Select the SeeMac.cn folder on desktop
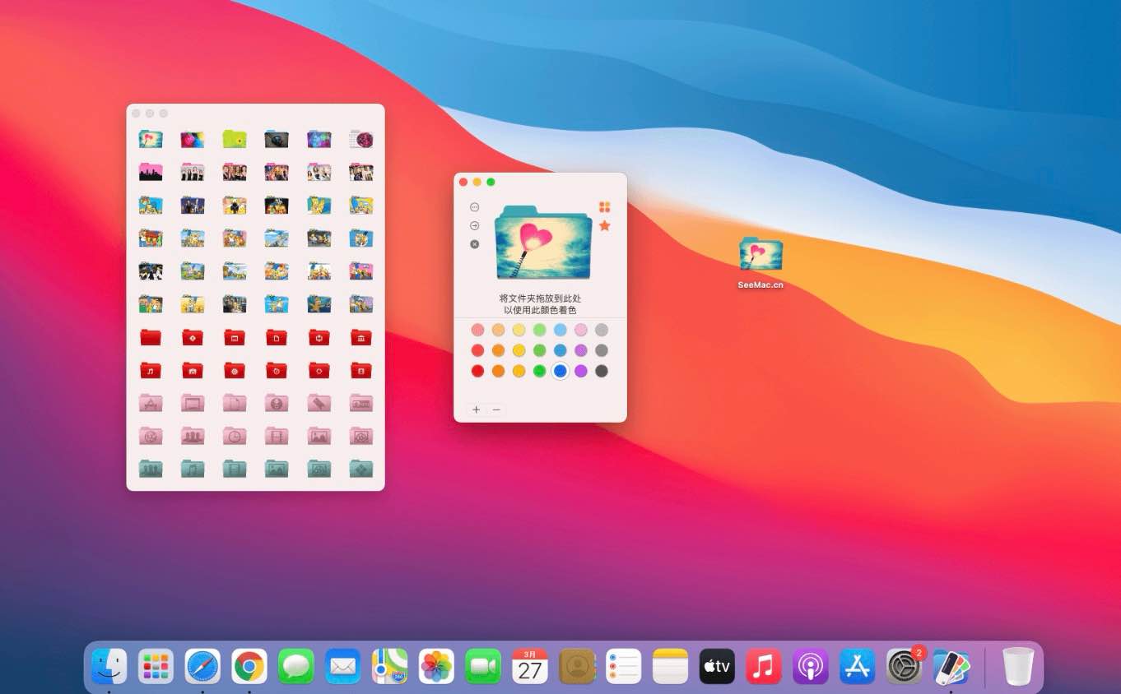This screenshot has height=694, width=1121. click(x=761, y=255)
